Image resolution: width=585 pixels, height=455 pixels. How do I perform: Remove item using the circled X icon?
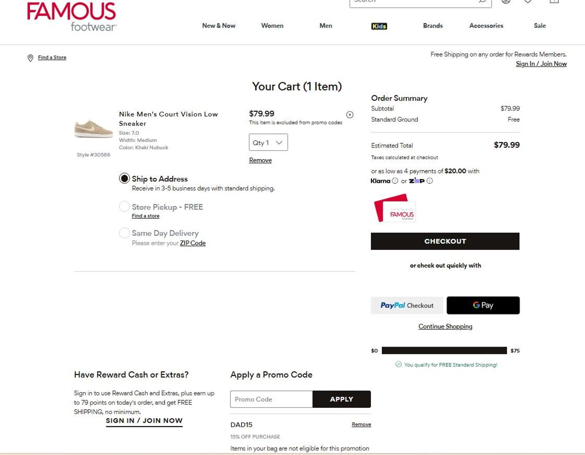click(350, 115)
